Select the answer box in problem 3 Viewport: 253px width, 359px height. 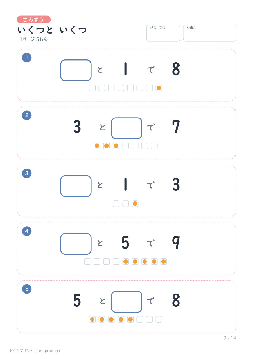point(76,186)
